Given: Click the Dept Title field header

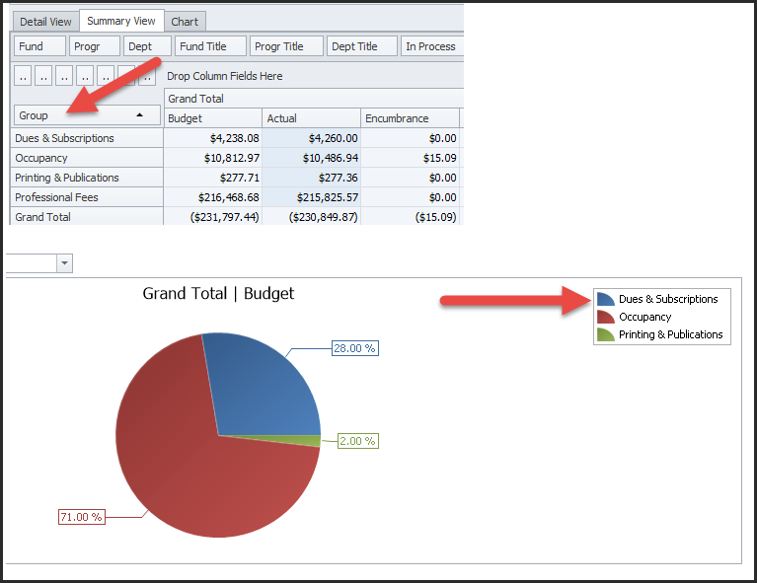Looking at the screenshot, I should click(361, 46).
